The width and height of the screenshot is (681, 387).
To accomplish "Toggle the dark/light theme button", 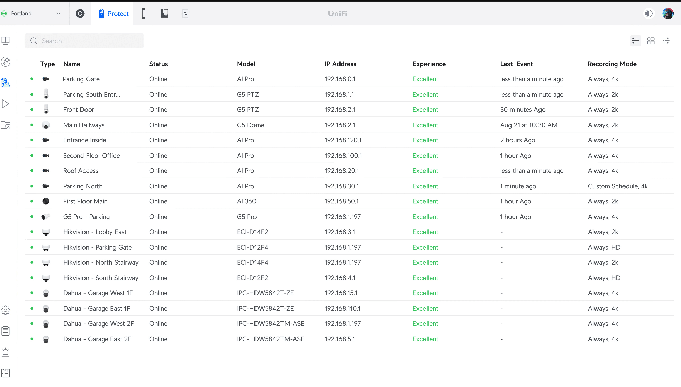I will (x=649, y=14).
